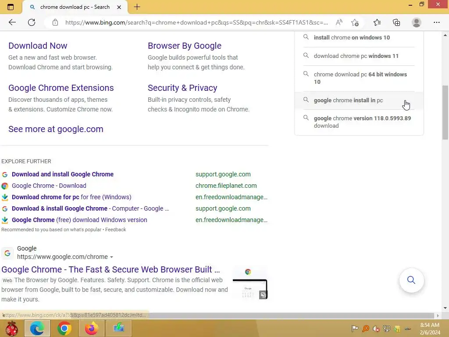Open the Favorites list icon
449x337 pixels.
(377, 22)
